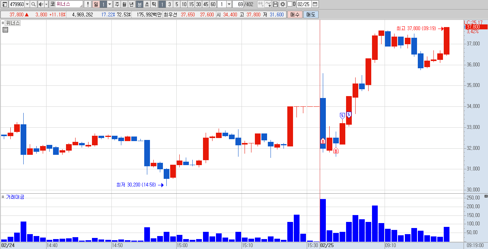488x249 pixels.
Task: Select the 주 weekly period toggle
Action: (x=117, y=4)
